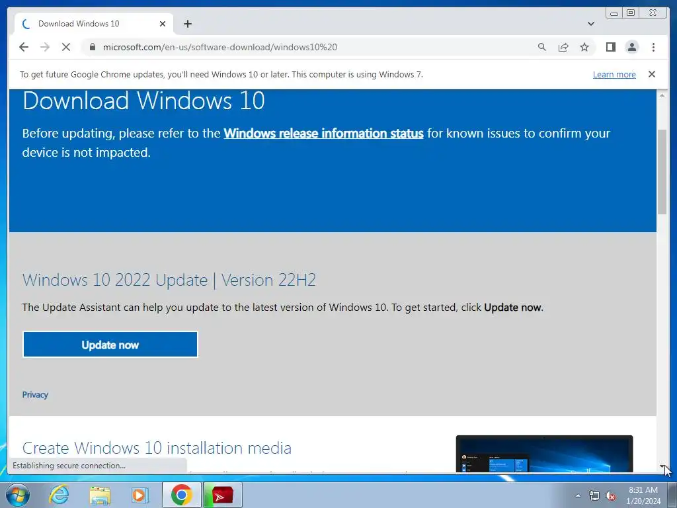Click the 'Download Windows 10' page heading
The height and width of the screenshot is (508, 677).
click(x=143, y=101)
